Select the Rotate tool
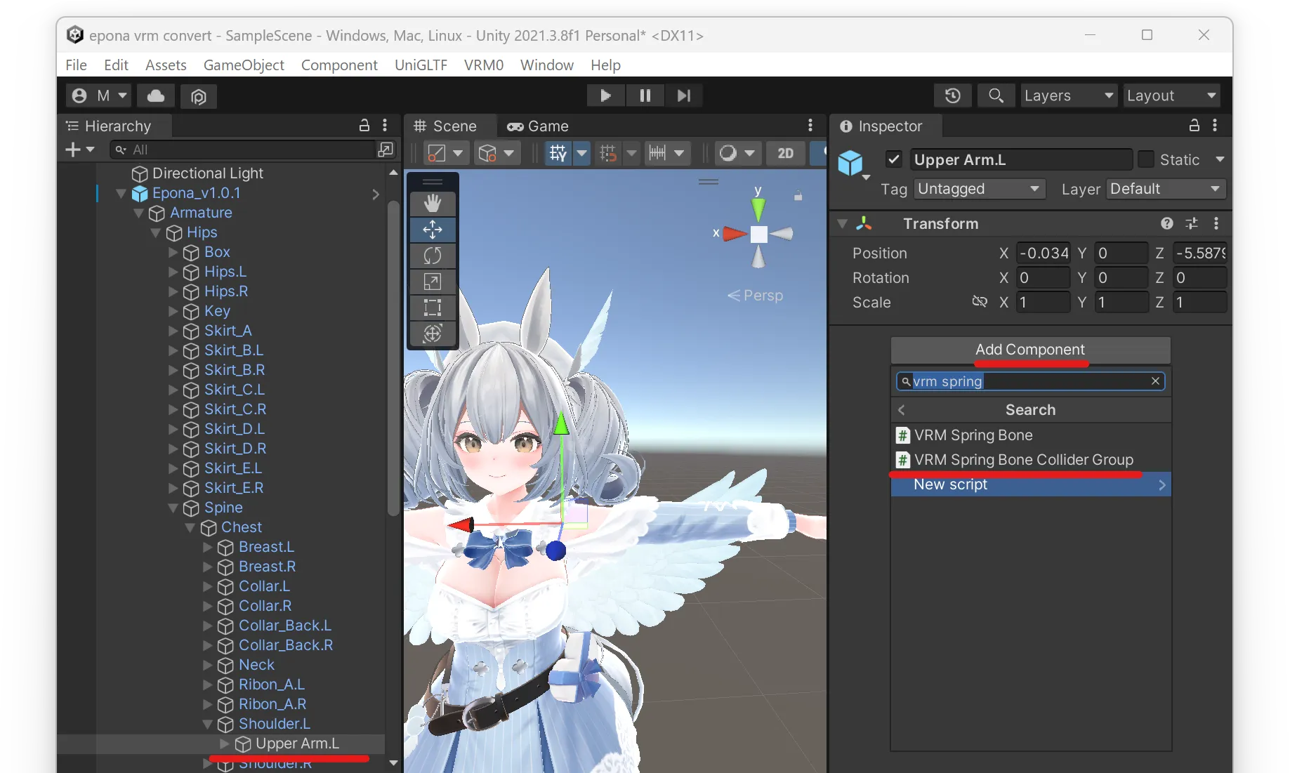This screenshot has height=773, width=1290. tap(433, 256)
